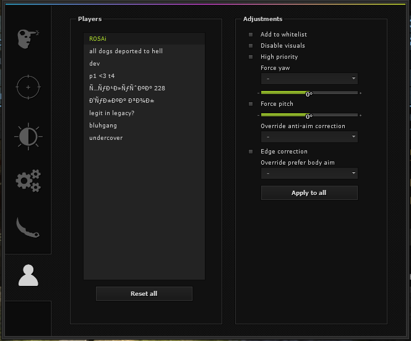Click the Reset all button

pyautogui.click(x=144, y=293)
